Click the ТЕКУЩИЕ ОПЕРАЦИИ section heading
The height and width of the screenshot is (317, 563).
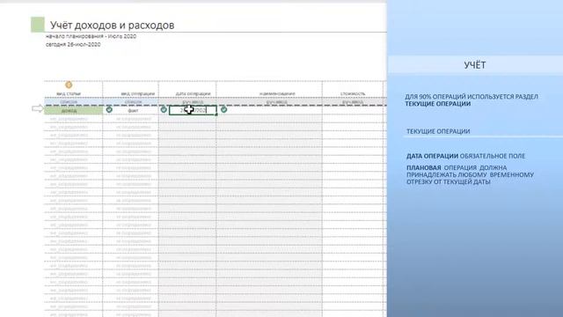coord(438,131)
